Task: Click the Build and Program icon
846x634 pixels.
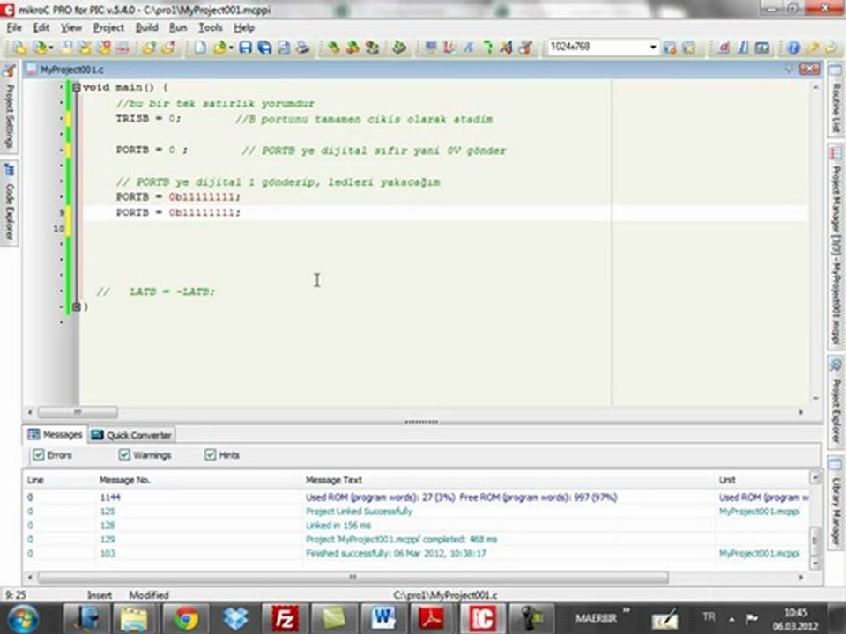Action: [372, 48]
